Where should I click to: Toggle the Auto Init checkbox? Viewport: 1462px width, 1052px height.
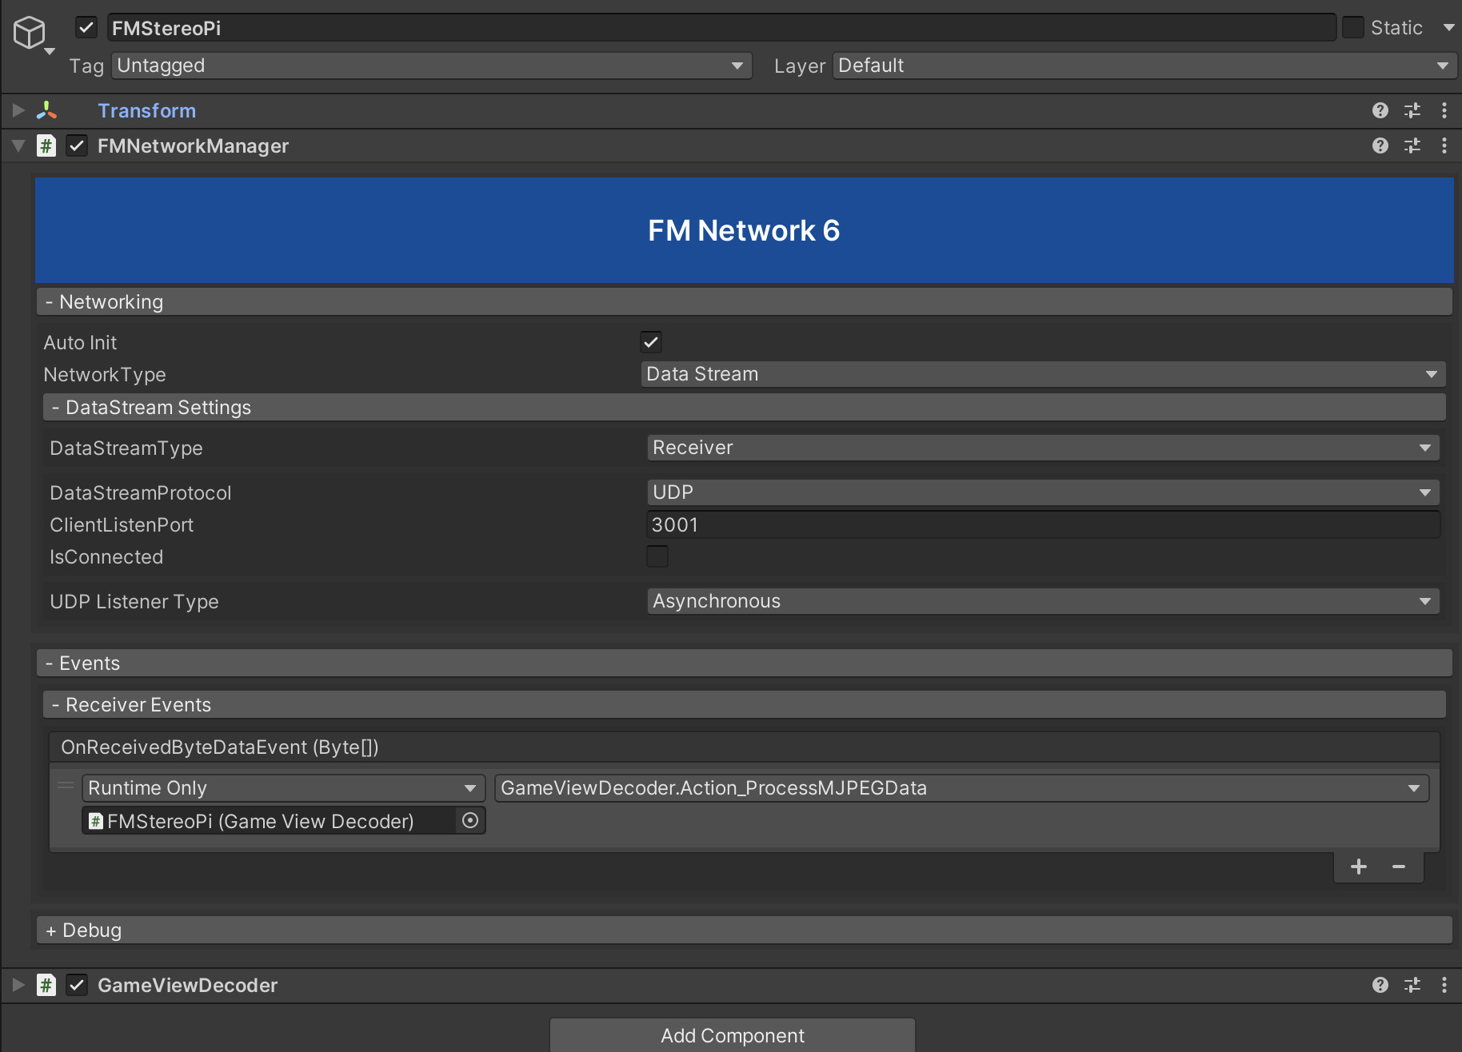(x=651, y=342)
